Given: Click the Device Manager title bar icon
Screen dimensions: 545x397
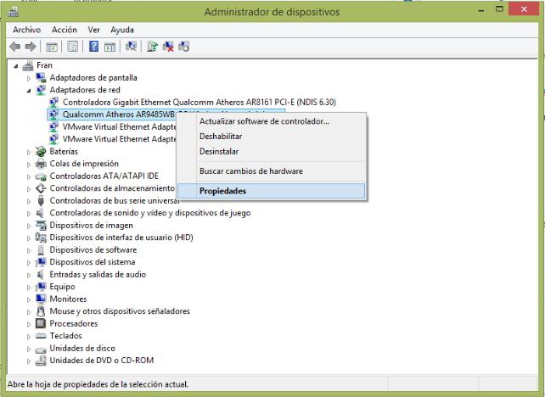Looking at the screenshot, I should click(14, 12).
